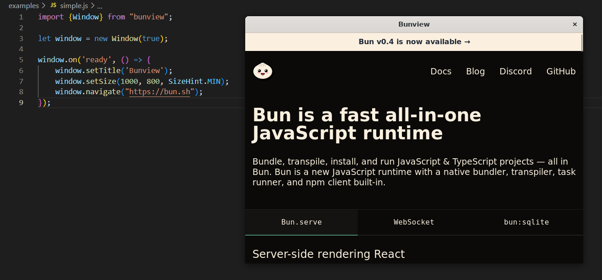This screenshot has height=280, width=602.
Task: Click the 'let' keyword on line 3
Action: point(44,39)
